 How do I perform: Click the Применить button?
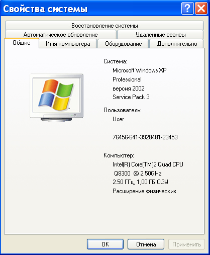[186, 244]
